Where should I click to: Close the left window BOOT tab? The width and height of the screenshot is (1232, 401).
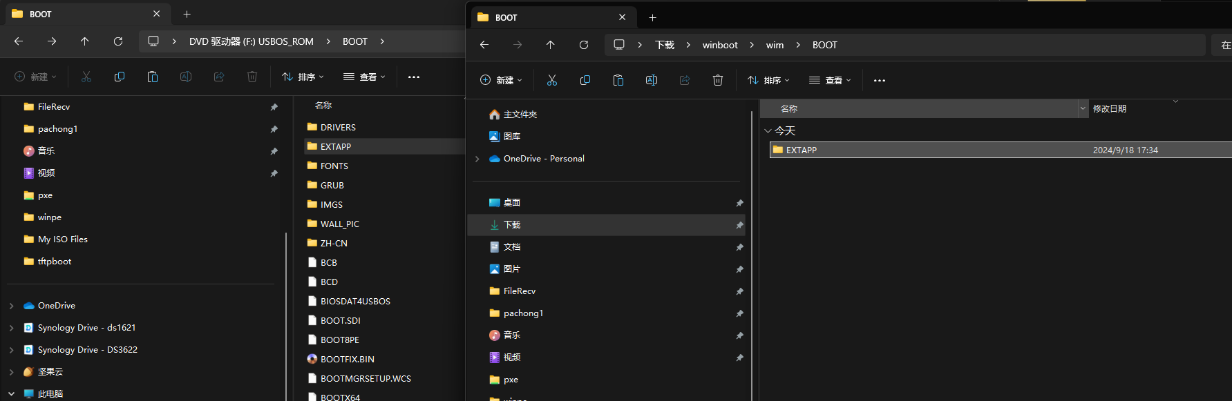pos(157,14)
